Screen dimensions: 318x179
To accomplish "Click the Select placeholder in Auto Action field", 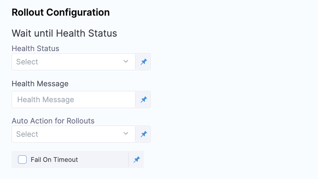I will pos(27,134).
